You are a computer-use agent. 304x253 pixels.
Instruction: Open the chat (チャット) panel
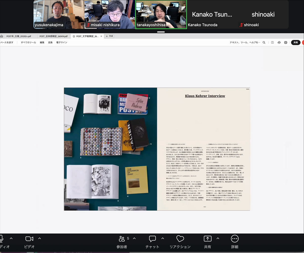point(152,239)
